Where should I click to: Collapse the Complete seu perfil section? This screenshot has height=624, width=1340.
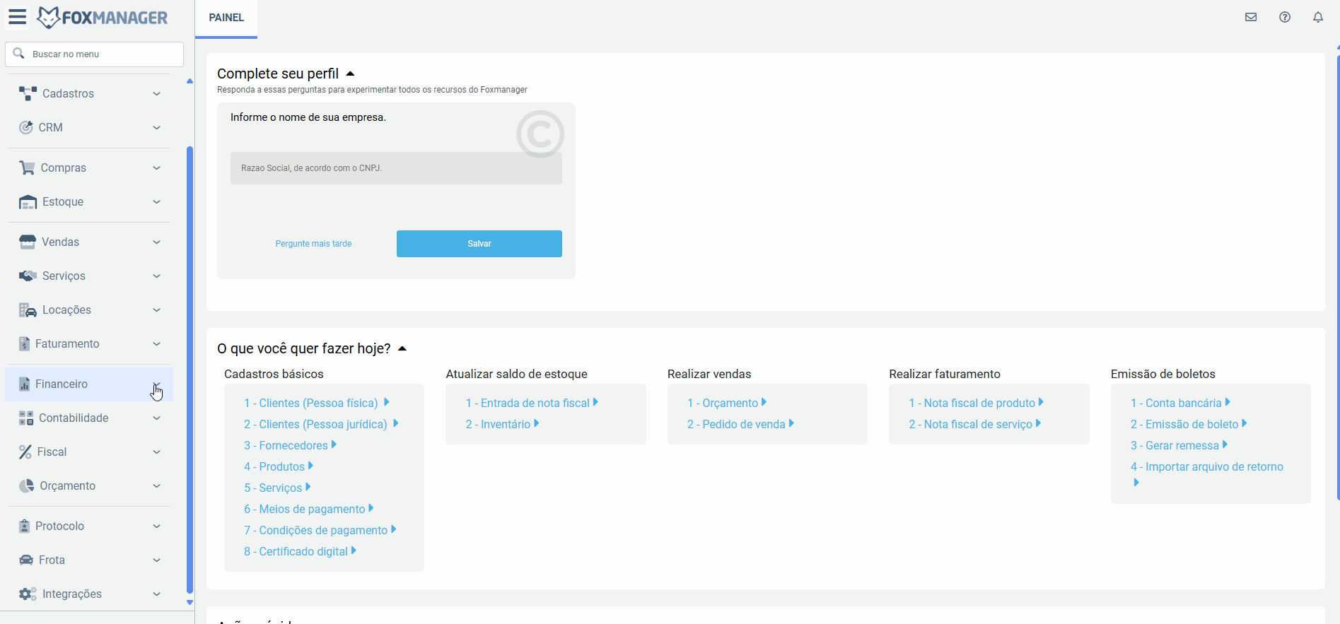350,73
